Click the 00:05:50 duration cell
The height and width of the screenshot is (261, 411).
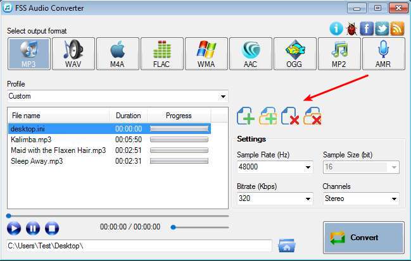pos(129,140)
